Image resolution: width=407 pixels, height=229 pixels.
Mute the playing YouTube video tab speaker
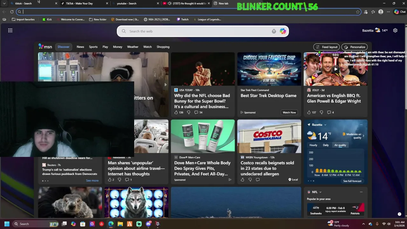point(169,3)
